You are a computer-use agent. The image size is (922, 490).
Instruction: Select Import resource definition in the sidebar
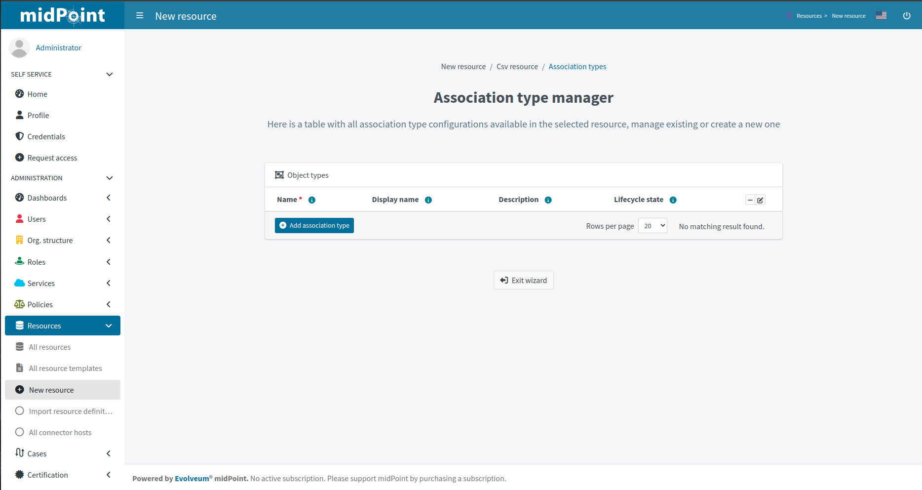(70, 411)
